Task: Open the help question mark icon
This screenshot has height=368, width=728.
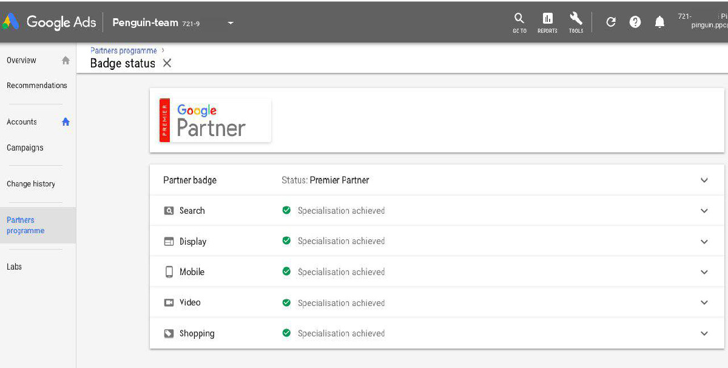Action: pyautogui.click(x=635, y=22)
